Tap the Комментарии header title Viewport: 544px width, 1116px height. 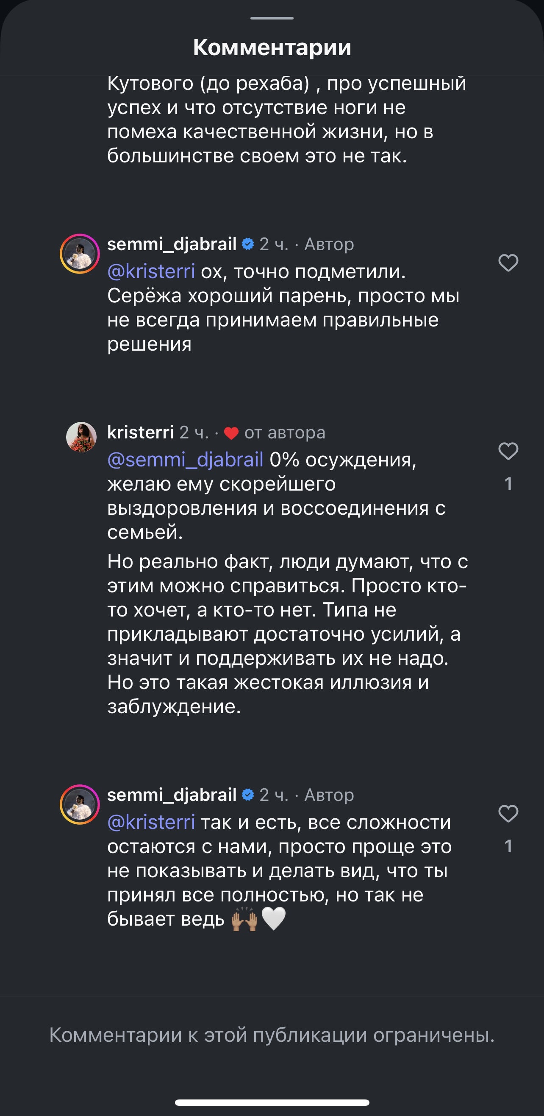[x=272, y=47]
